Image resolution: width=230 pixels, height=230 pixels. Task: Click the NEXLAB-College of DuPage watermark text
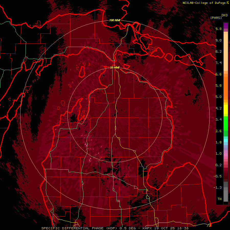pyautogui.click(x=204, y=3)
